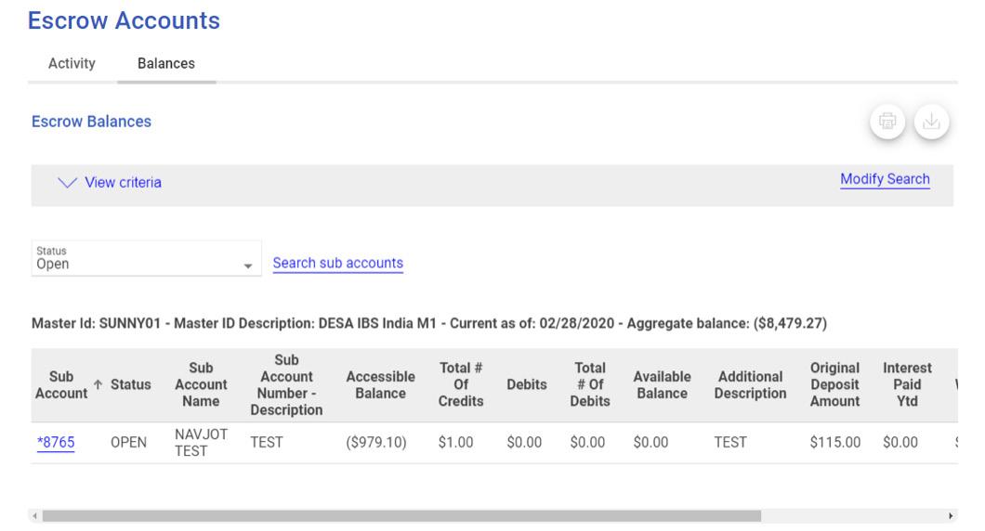The image size is (985, 531).
Task: Click the horizontal scrollbar thumb
Action: [400, 515]
